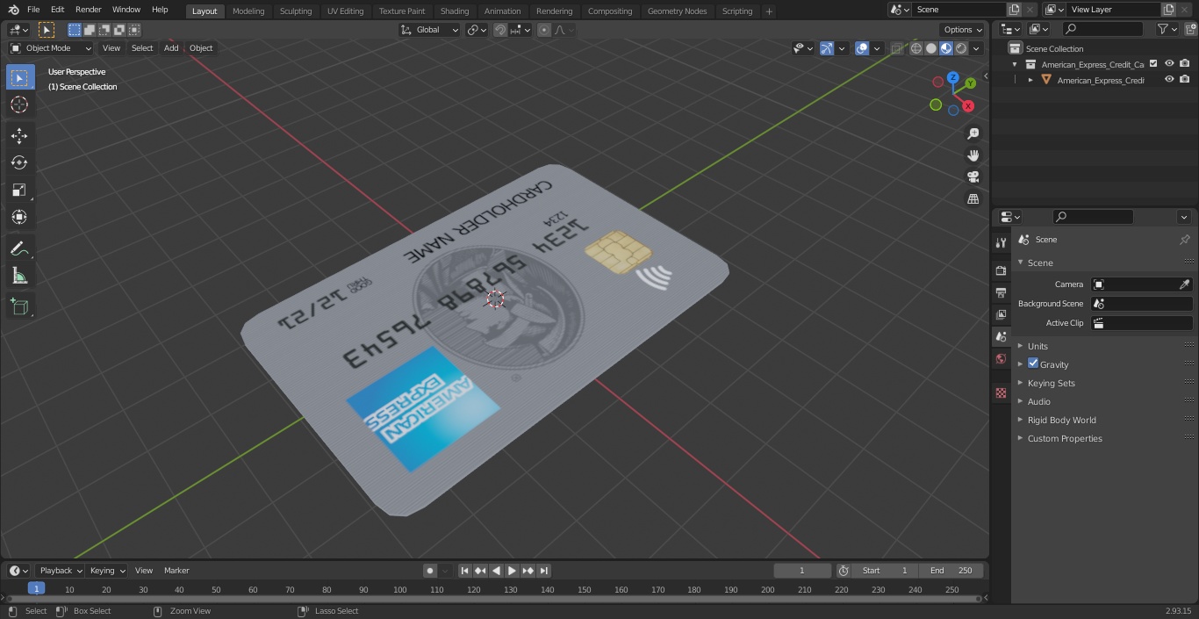Toggle the Gravity checkbox
Viewport: 1199px width, 619px height.
pos(1033,363)
